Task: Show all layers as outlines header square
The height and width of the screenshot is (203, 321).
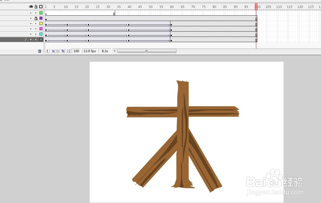Action: tap(41, 7)
